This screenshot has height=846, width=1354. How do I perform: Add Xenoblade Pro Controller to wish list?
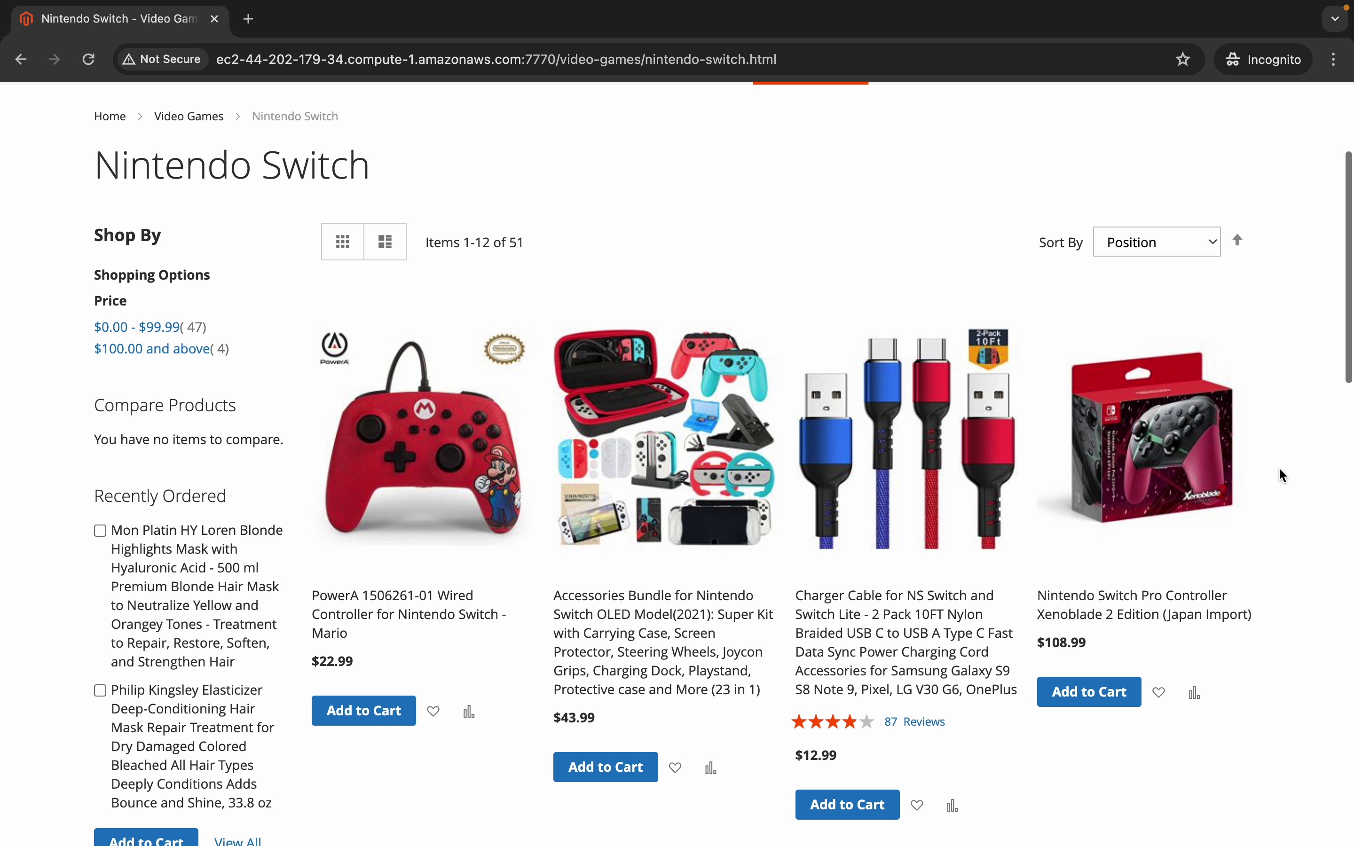[x=1158, y=693]
